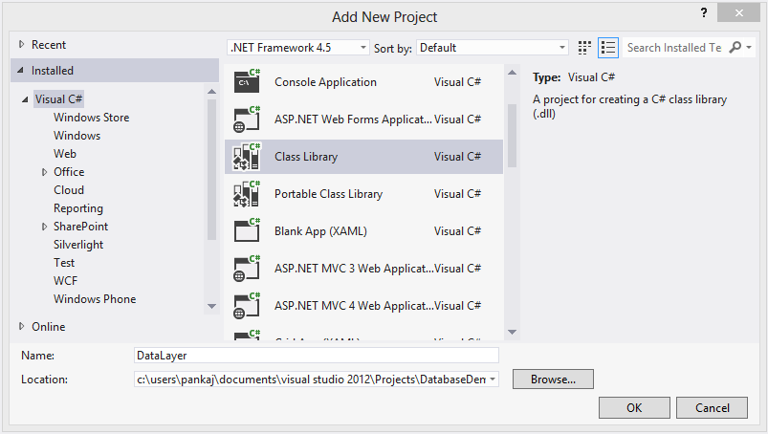
Task: Click the template list scroll up arrow
Action: (x=512, y=73)
